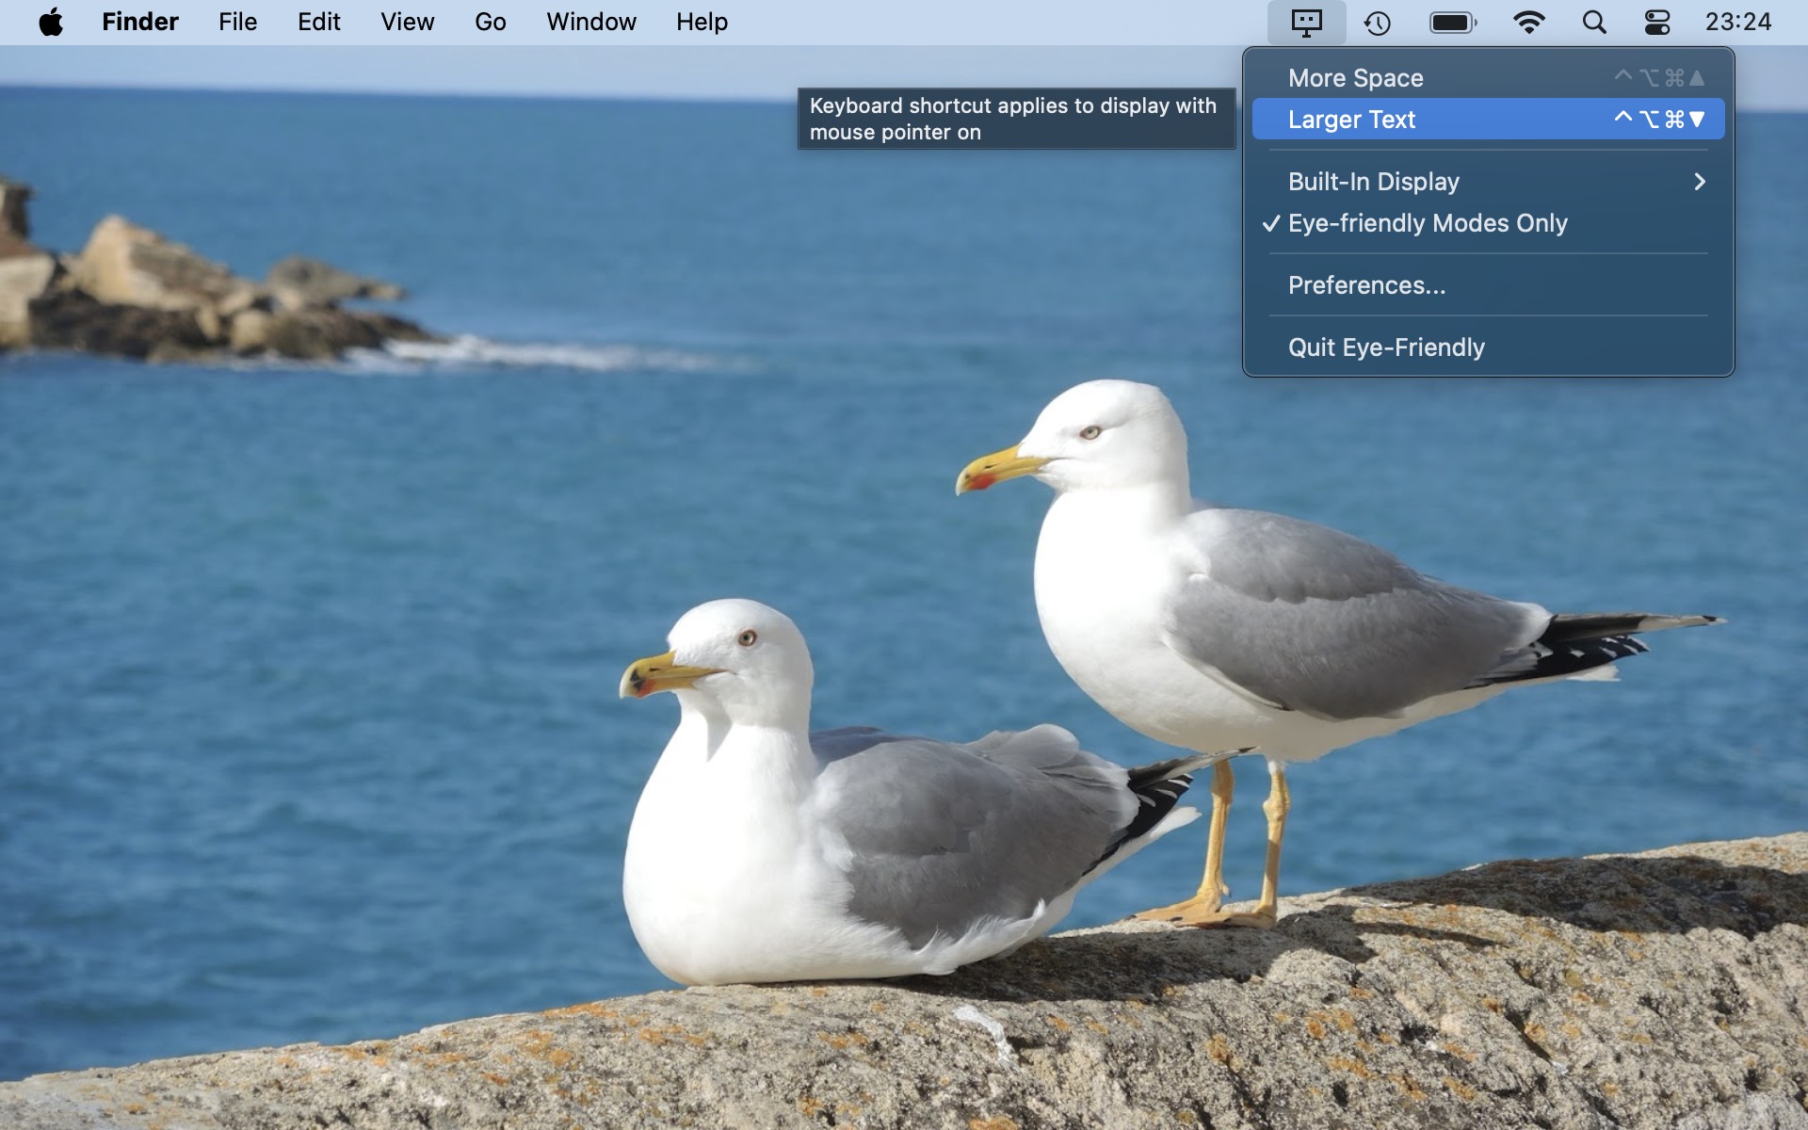Open the Go menu
Screen dimensions: 1808x1130
[x=490, y=23]
